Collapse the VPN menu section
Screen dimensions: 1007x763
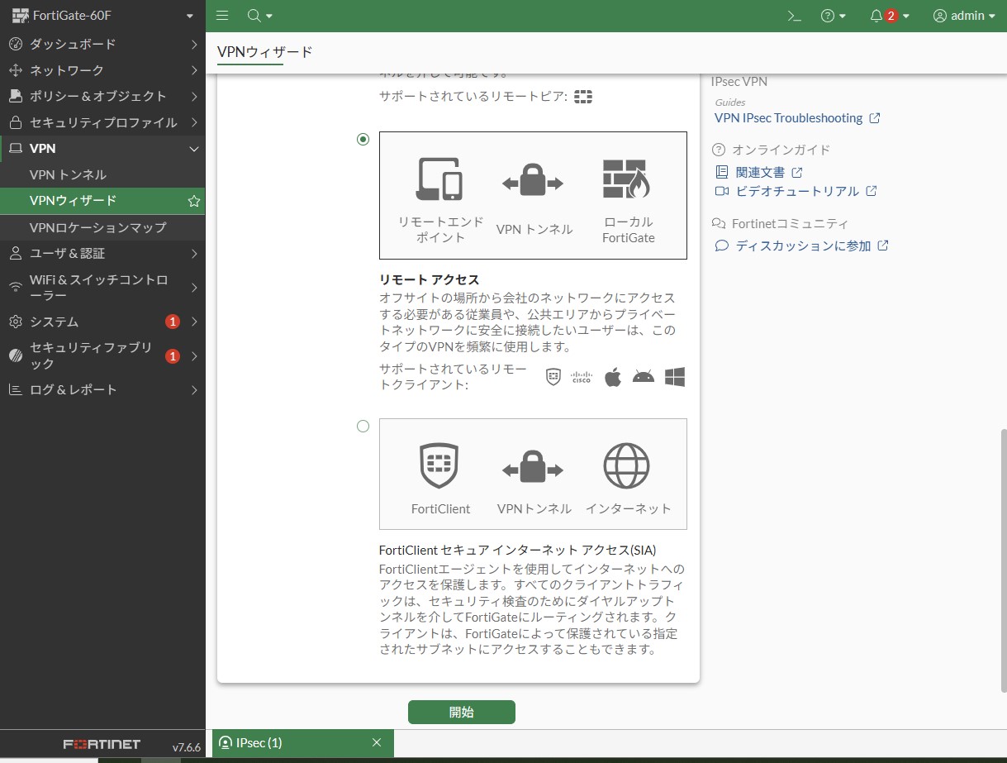(194, 149)
